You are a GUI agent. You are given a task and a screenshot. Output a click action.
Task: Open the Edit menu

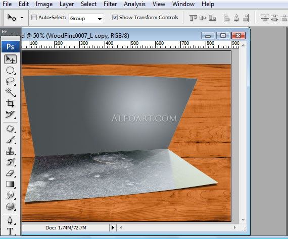pyautogui.click(x=24, y=4)
